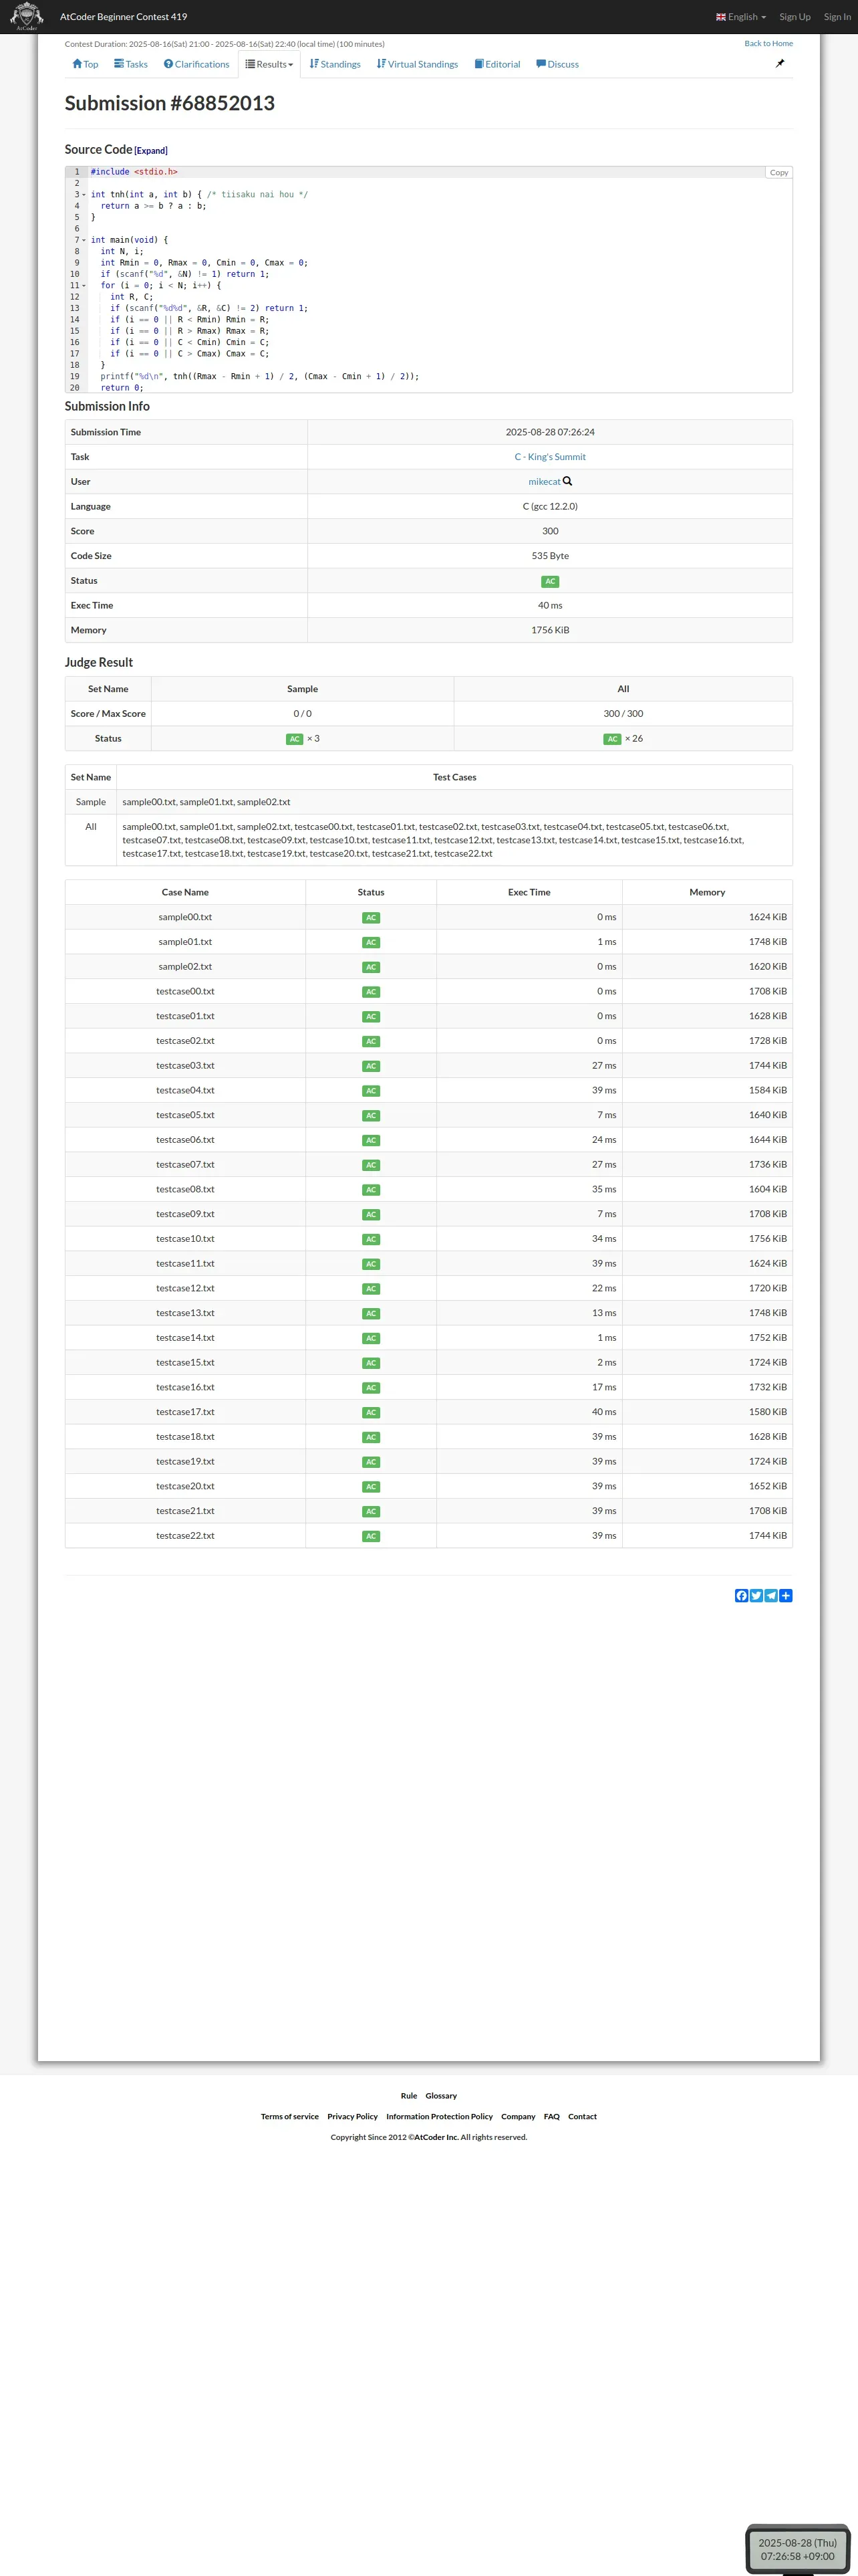Share via the Facebook icon

point(741,1595)
